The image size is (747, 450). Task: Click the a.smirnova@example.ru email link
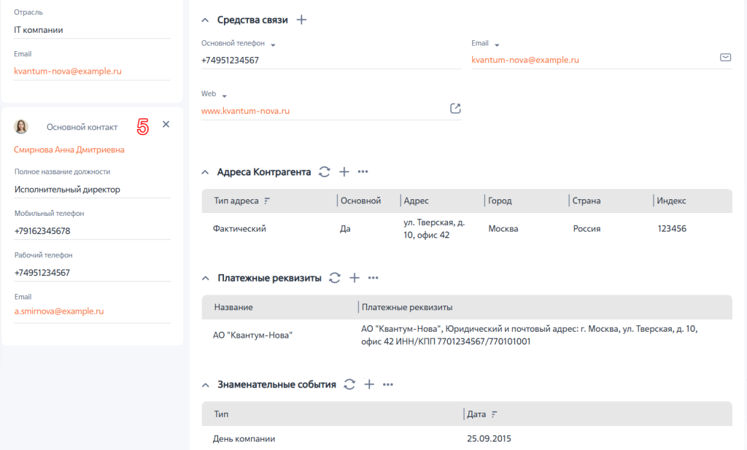59,311
